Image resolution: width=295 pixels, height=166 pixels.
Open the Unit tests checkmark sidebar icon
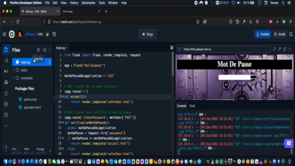[6, 126]
